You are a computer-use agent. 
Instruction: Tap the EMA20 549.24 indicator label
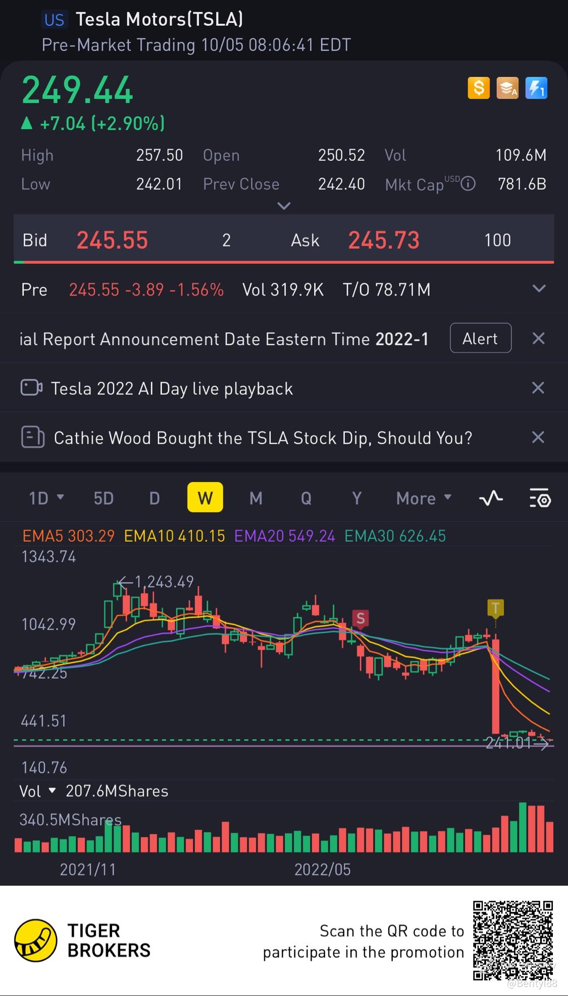point(285,536)
